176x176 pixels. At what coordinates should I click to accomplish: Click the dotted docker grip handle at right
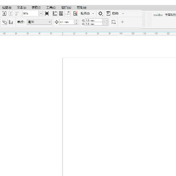(144, 20)
